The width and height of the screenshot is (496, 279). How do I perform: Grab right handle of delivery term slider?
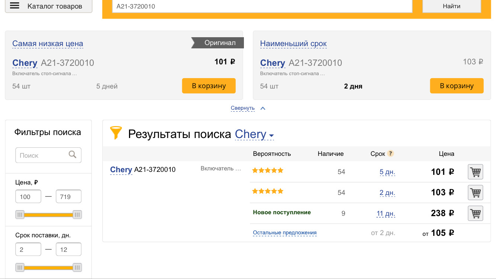(77, 267)
